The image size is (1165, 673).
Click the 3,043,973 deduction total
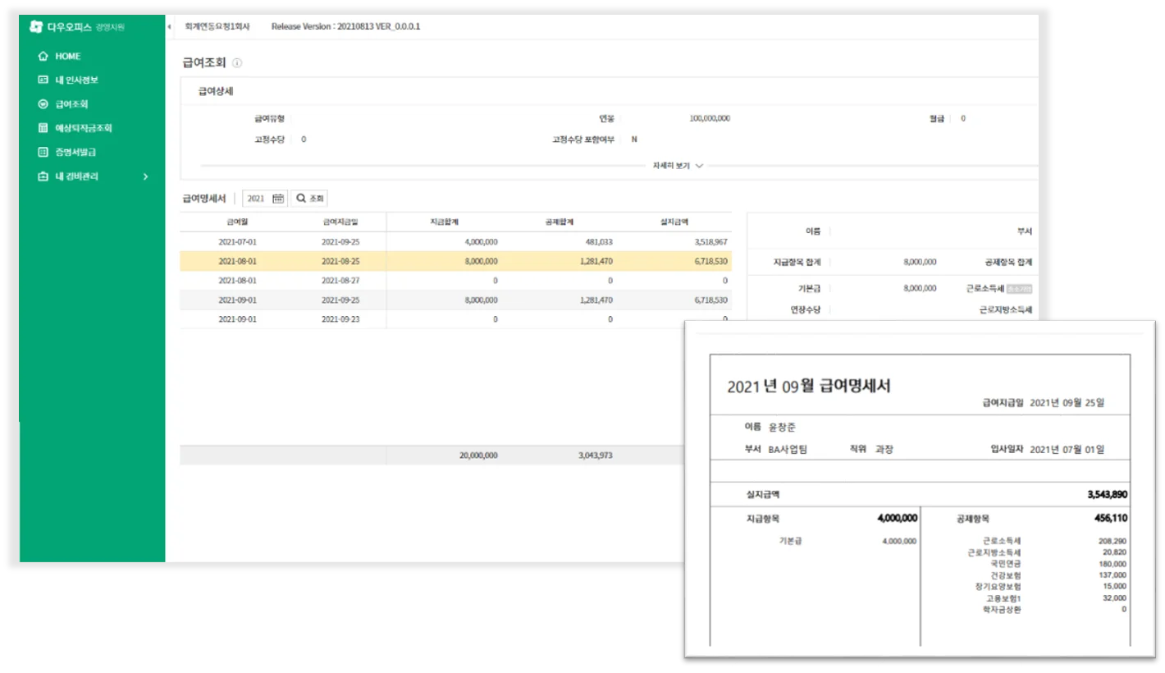pyautogui.click(x=594, y=456)
